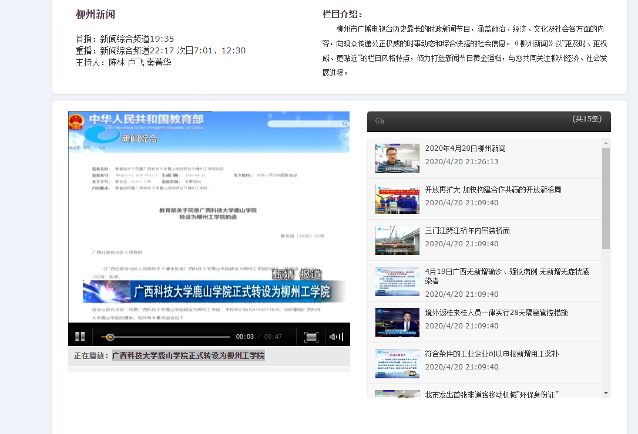Click the video camera icon in playlist header
This screenshot has width=638, height=434.
coord(380,121)
